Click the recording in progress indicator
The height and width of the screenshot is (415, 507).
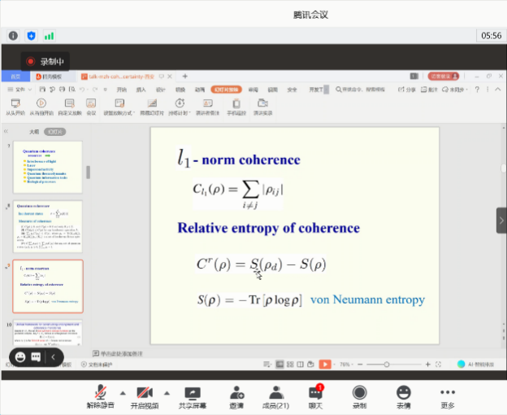point(45,61)
